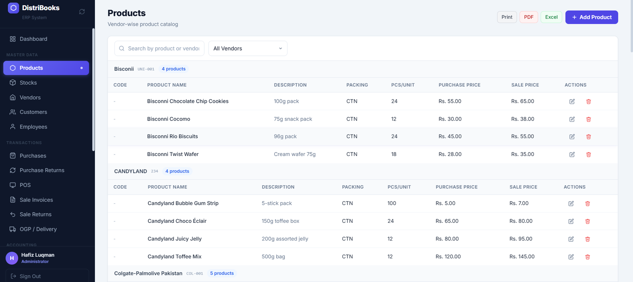Click the sidebar vertical scrollbar

click(x=93, y=90)
